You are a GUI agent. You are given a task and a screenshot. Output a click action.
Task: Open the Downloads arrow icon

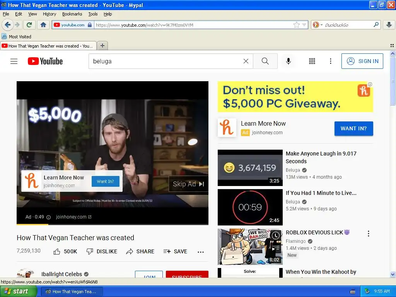pyautogui.click(x=389, y=25)
